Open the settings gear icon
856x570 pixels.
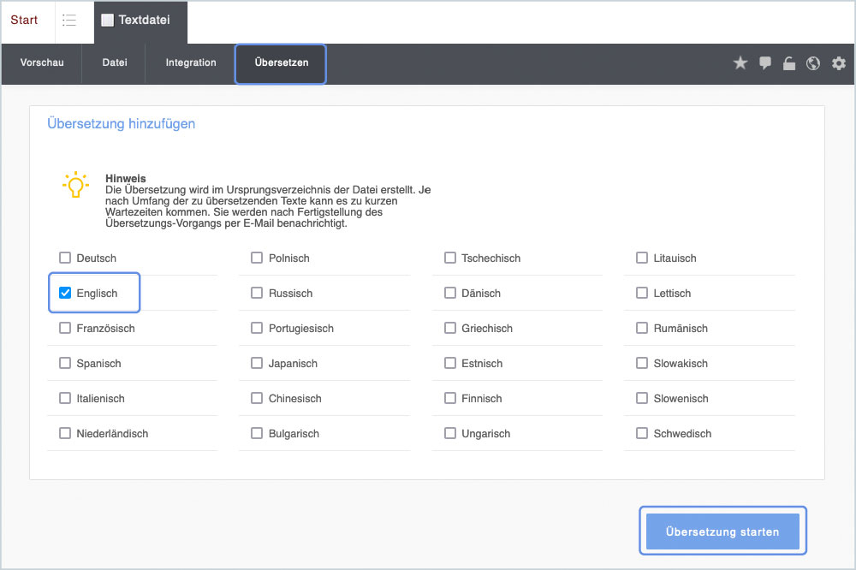[x=839, y=63]
